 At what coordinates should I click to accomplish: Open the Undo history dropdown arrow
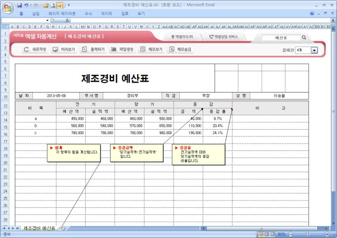[31, 5]
